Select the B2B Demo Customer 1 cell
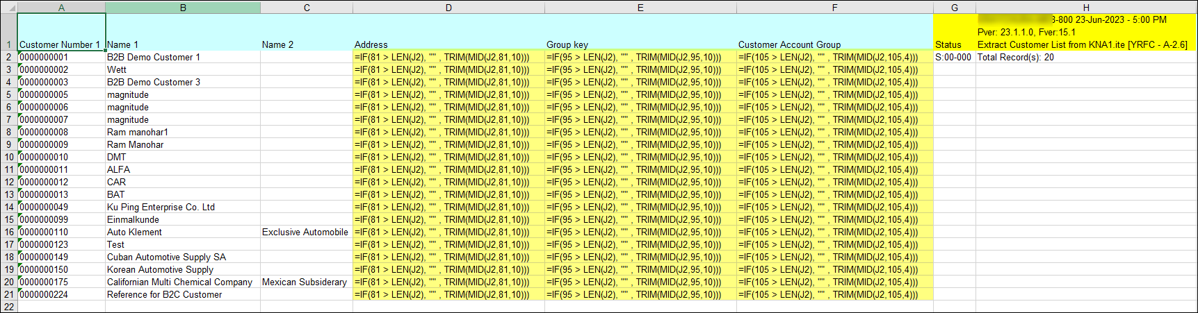 pyautogui.click(x=183, y=57)
